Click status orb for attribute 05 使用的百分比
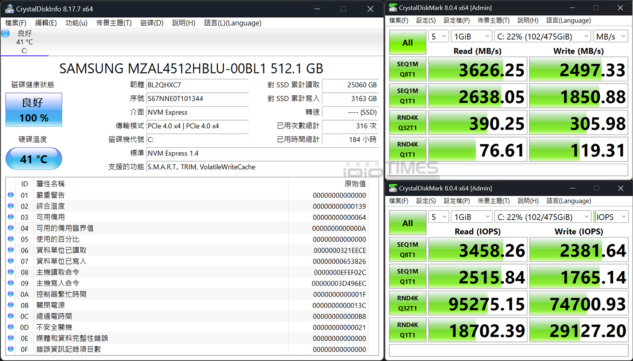 pos(11,239)
